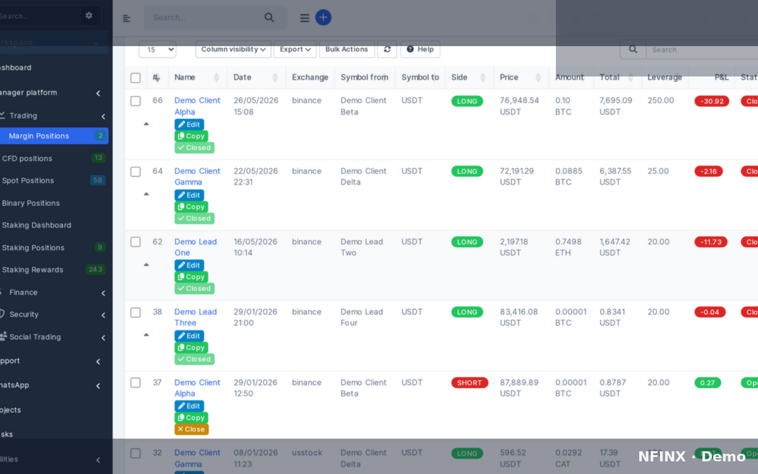758x474 pixels.
Task: Check the select-all header checkbox
Action: pyautogui.click(x=135, y=78)
